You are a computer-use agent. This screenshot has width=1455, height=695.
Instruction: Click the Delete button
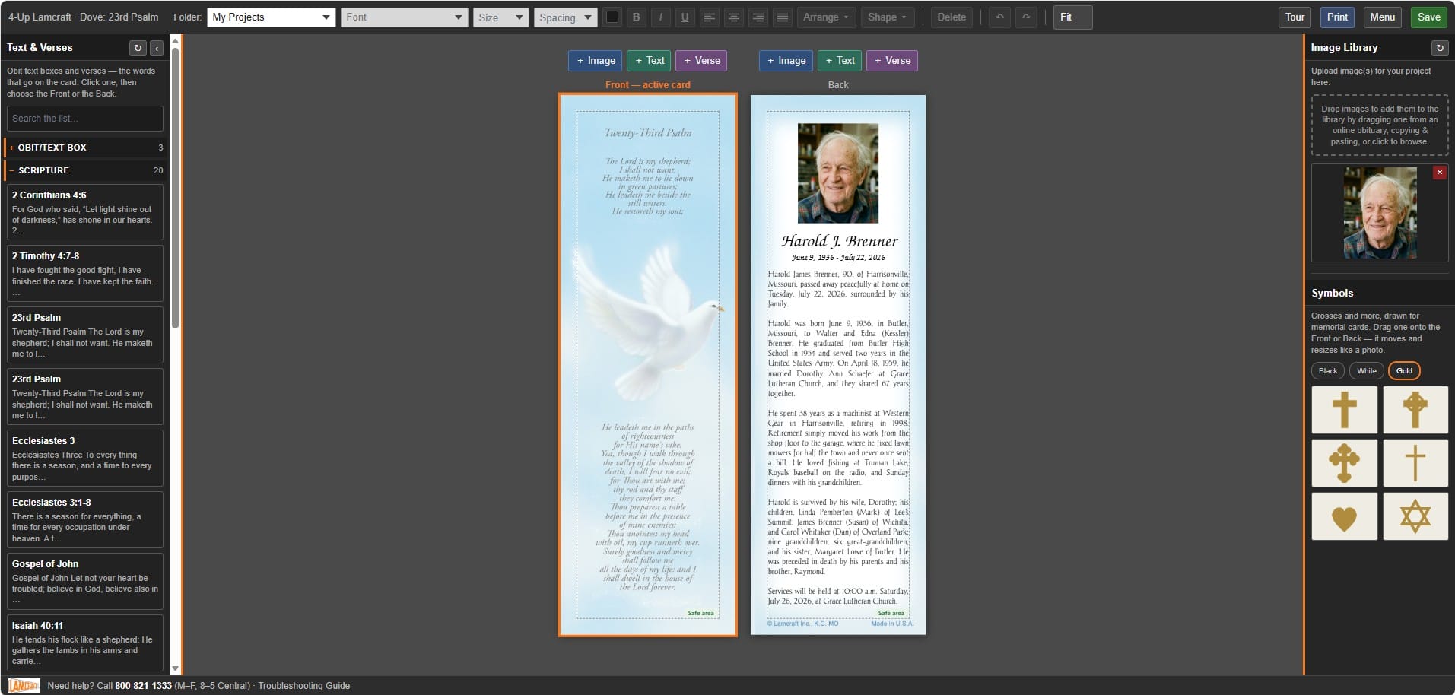[951, 17]
